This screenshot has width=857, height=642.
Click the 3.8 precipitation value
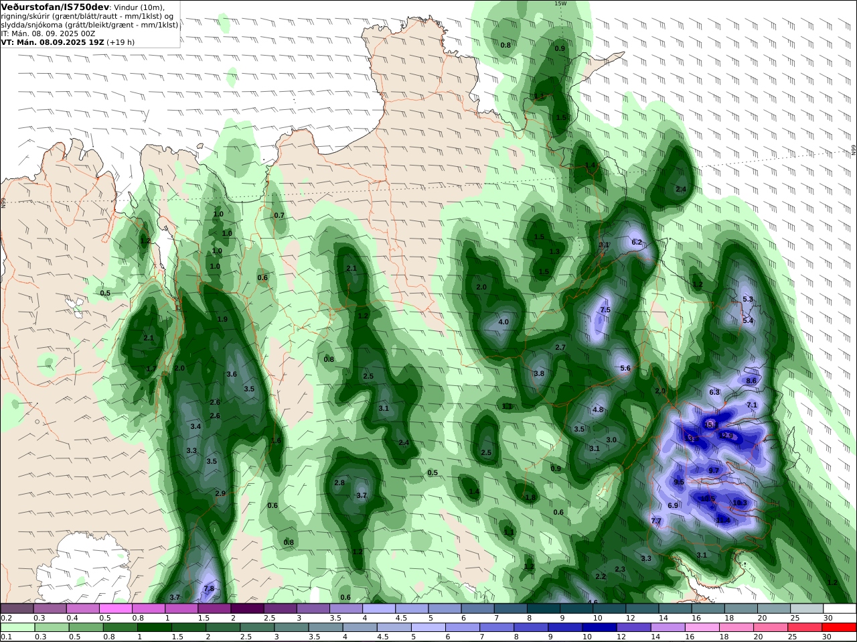[x=539, y=373]
